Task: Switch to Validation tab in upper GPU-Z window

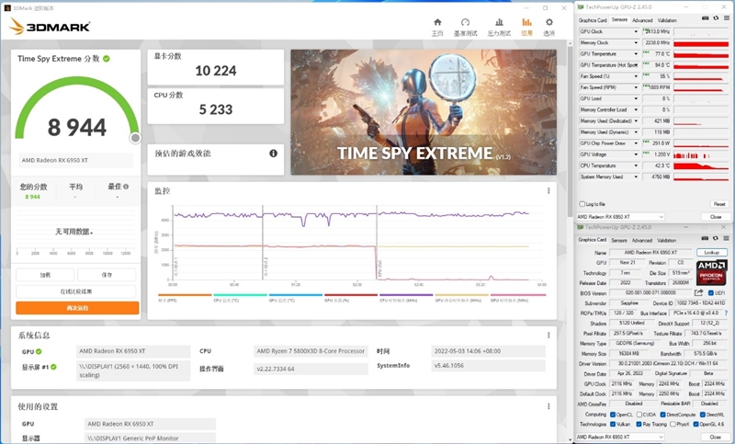Action: point(667,20)
